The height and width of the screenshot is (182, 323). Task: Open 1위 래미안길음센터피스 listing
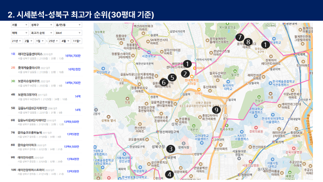[46, 56]
